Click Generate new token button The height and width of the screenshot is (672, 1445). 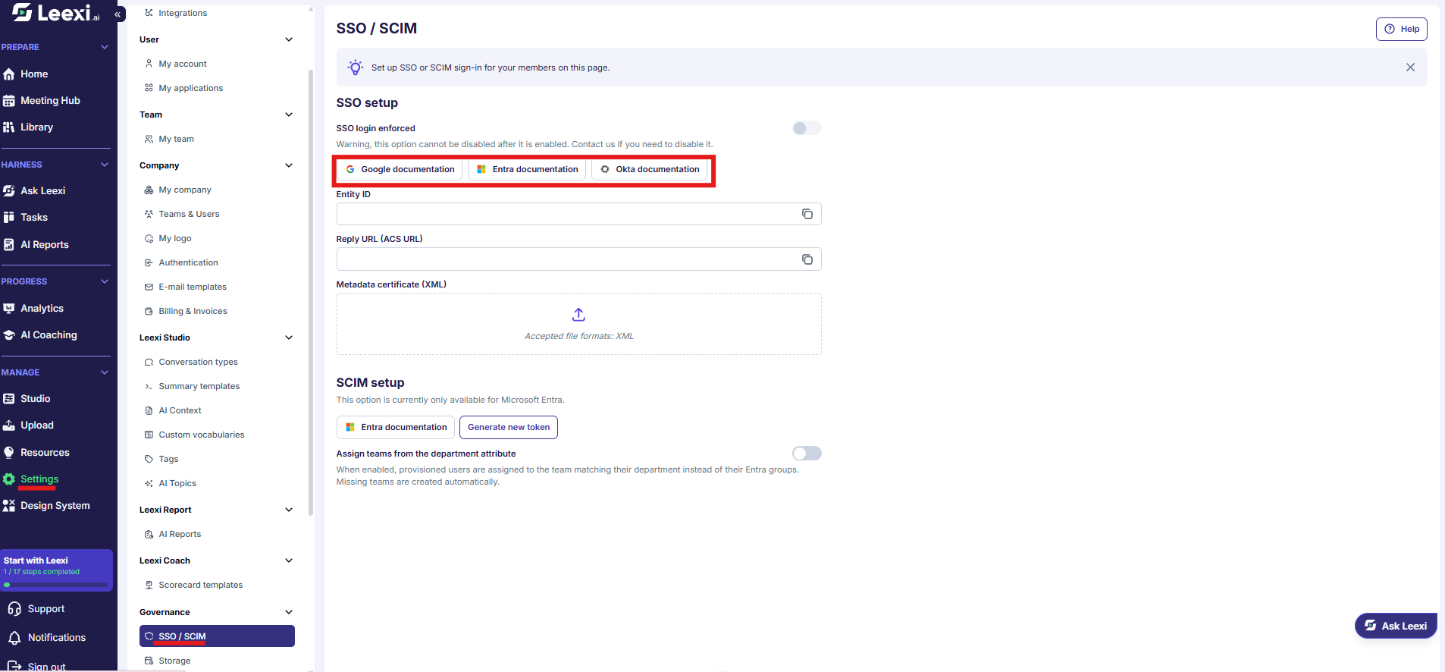coord(509,427)
